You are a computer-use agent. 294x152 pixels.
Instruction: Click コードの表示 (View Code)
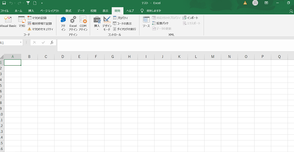click(122, 24)
